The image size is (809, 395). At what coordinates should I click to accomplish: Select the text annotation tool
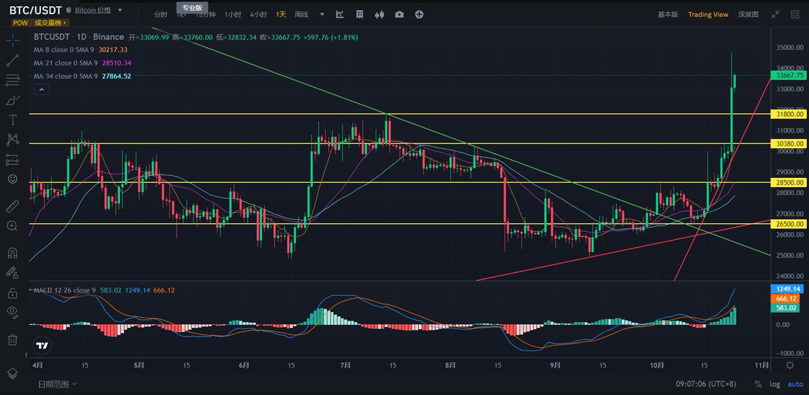[x=12, y=119]
